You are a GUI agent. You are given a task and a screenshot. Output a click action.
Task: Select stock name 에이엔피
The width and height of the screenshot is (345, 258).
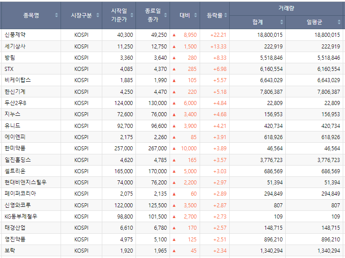pos(15,137)
